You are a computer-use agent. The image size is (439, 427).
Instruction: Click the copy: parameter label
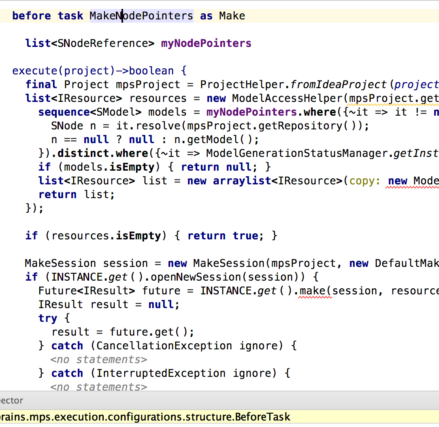click(x=365, y=181)
